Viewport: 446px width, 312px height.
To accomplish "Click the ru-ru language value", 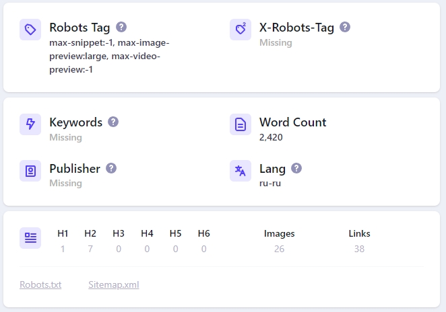I will pos(269,183).
